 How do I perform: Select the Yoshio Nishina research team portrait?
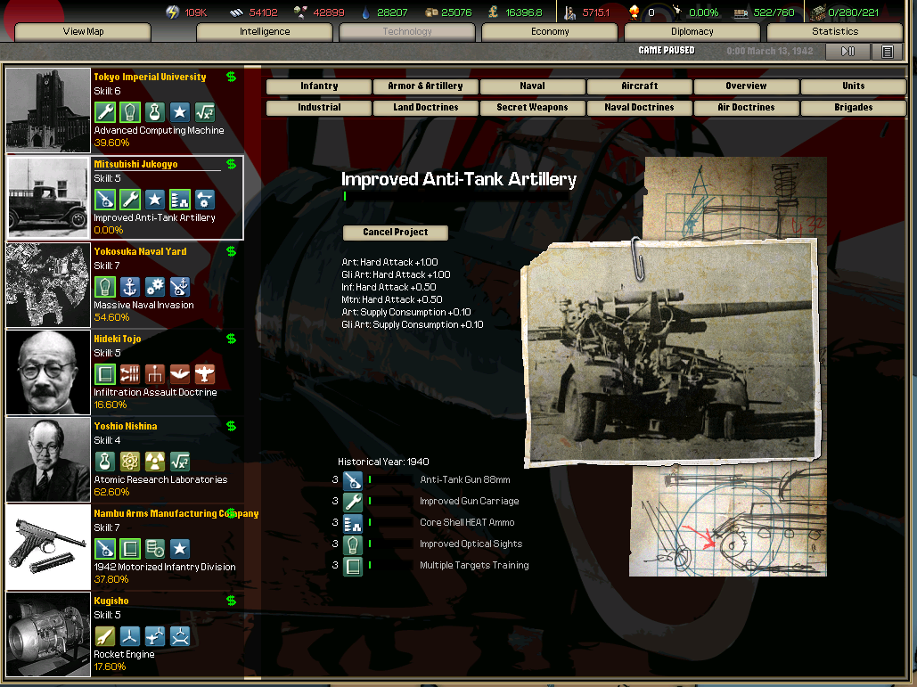49,460
